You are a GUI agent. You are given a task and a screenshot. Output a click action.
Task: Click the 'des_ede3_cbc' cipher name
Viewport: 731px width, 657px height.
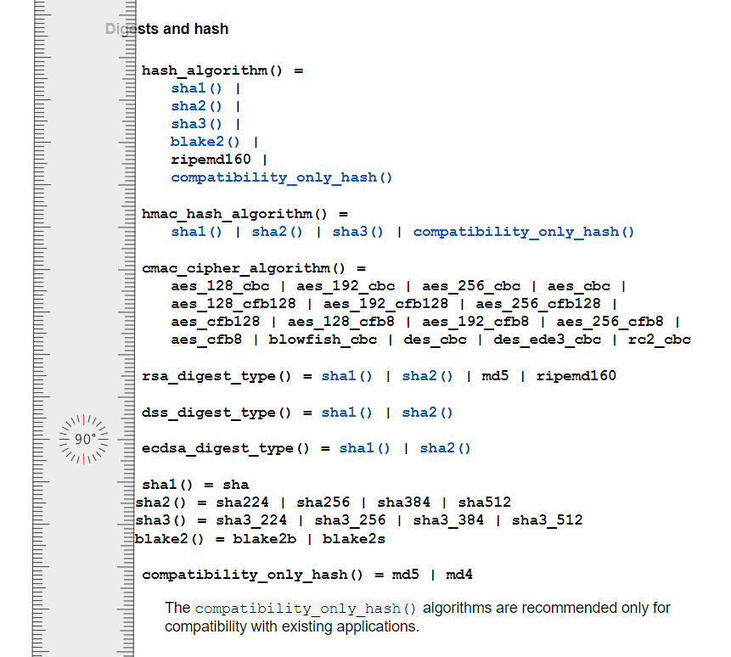[x=548, y=340]
